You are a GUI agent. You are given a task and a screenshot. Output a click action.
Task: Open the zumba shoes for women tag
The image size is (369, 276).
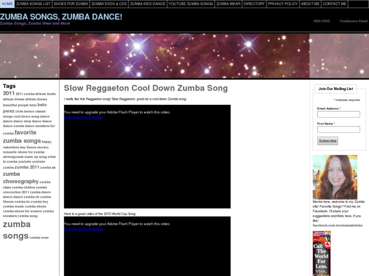coord(22,211)
